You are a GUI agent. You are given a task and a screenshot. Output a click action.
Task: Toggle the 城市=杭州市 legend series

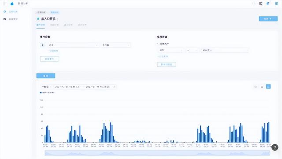(x=47, y=92)
